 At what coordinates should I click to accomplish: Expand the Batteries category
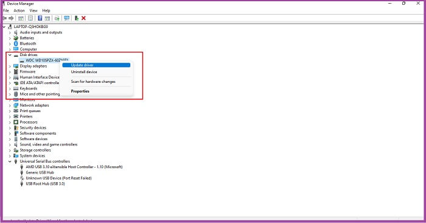pyautogui.click(x=10, y=38)
